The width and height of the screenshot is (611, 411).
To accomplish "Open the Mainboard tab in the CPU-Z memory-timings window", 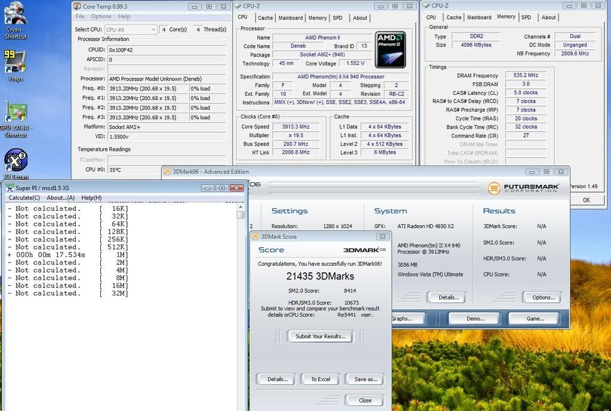I will coord(479,17).
